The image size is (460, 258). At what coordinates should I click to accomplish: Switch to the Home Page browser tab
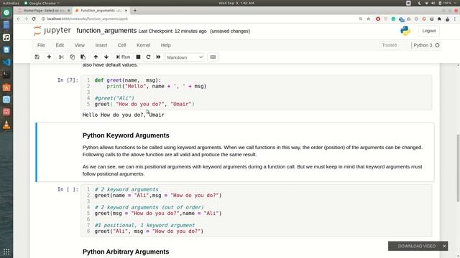43,10
